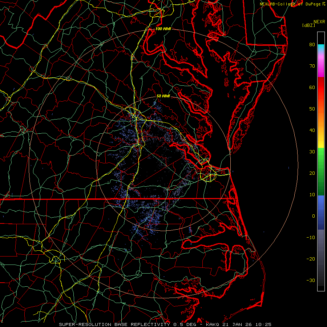Screen dimensions: 327x327
Task: Click the 0.5 DEG elevation angle text
Action: point(185,324)
